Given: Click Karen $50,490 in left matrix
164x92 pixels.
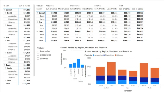Looking at the screenshot, I should pos(27,25).
